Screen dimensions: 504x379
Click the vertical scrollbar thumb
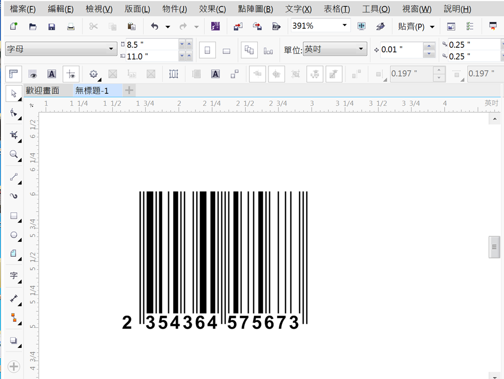coord(495,247)
